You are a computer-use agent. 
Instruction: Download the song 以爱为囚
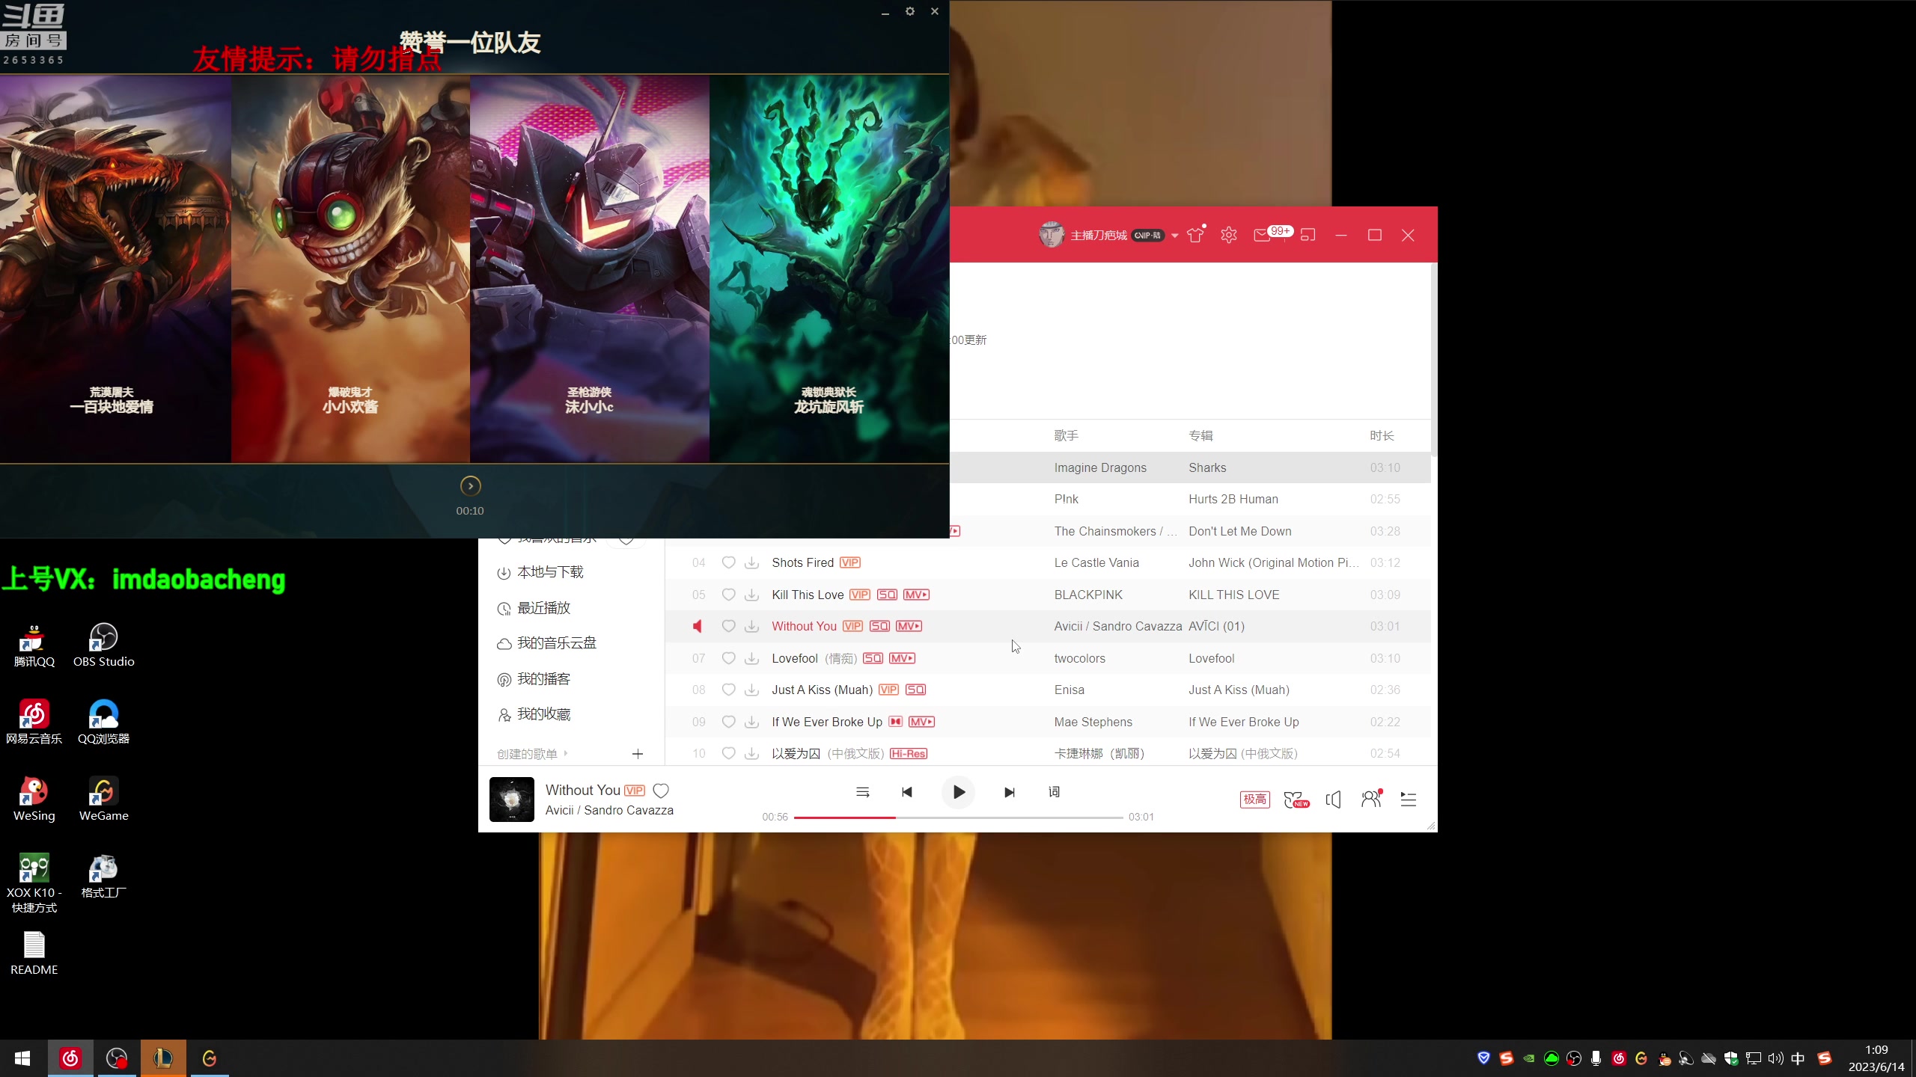752,753
